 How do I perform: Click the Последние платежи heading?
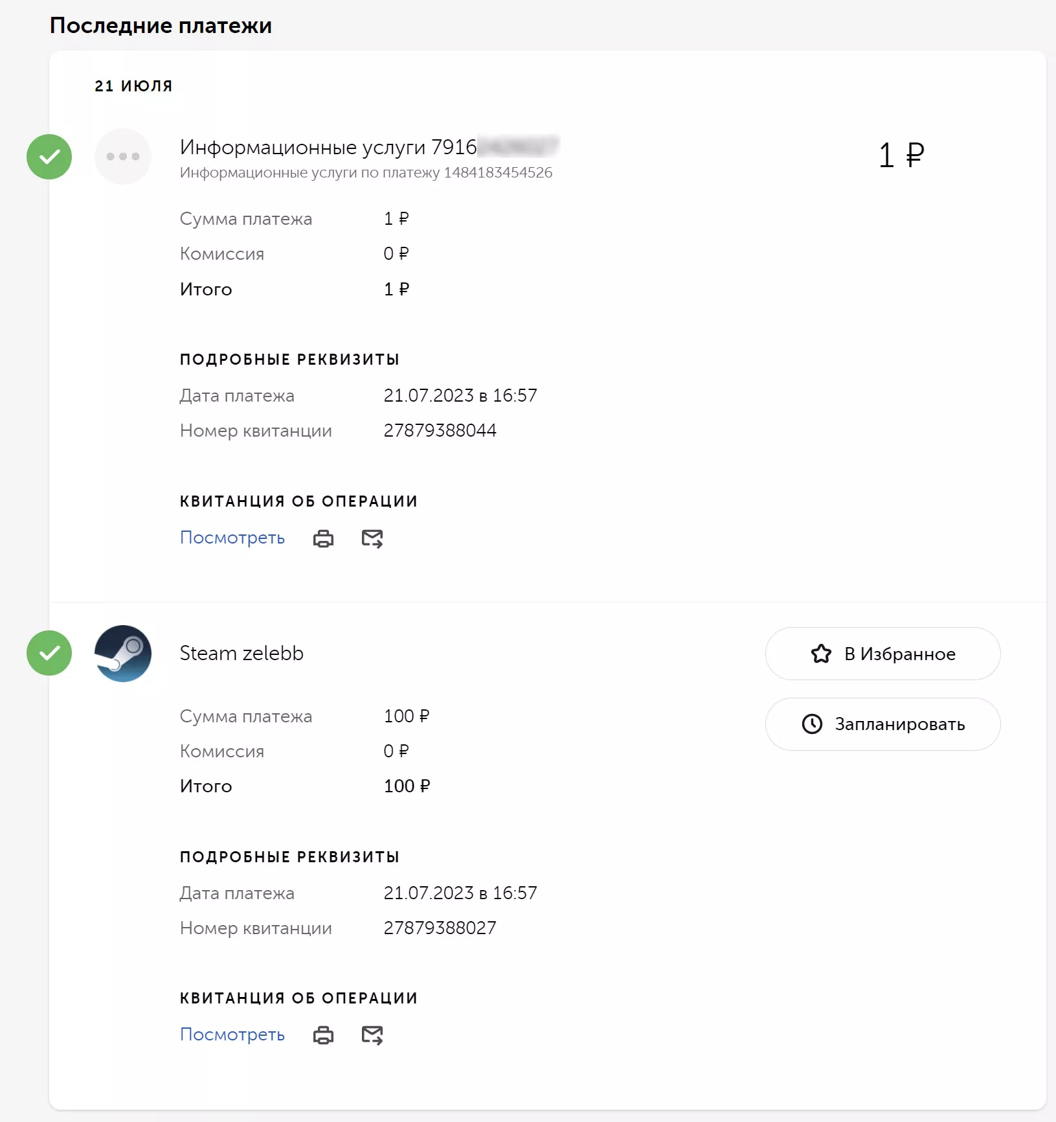[161, 25]
